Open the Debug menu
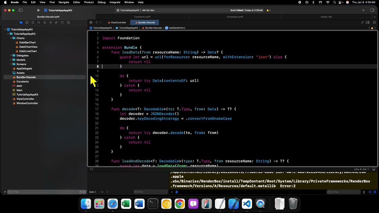379x213 pixels. click(x=102, y=2)
